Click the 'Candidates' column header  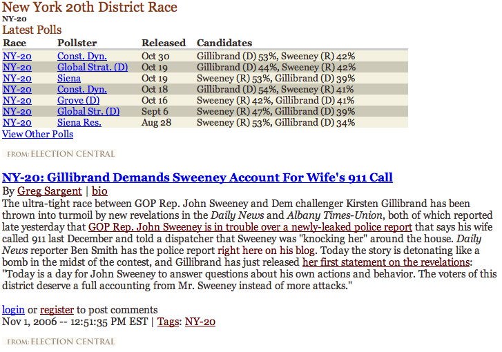[224, 43]
